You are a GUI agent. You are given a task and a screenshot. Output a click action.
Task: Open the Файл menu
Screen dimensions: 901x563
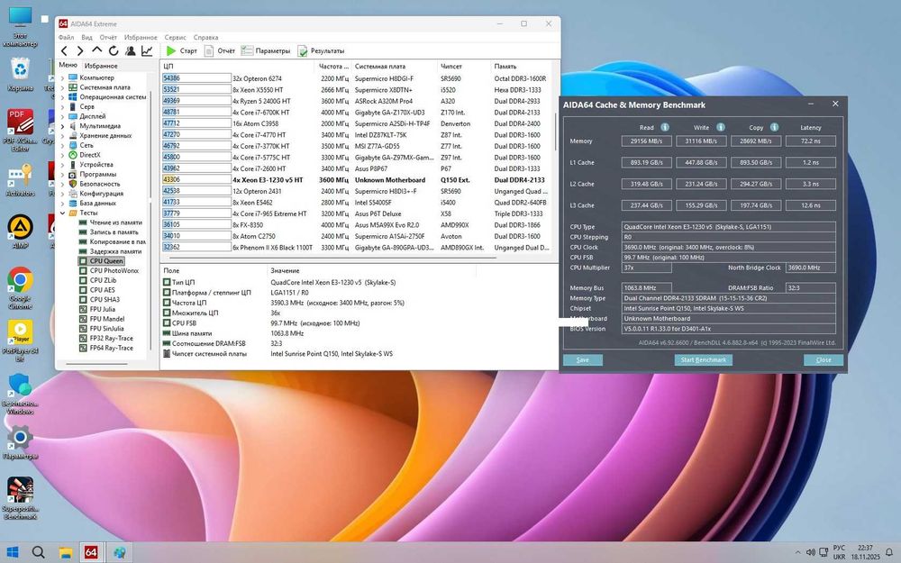click(x=66, y=37)
